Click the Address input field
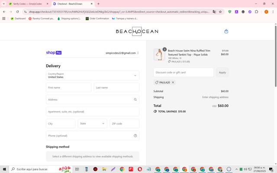The width and height of the screenshot is (277, 173). pos(93,99)
